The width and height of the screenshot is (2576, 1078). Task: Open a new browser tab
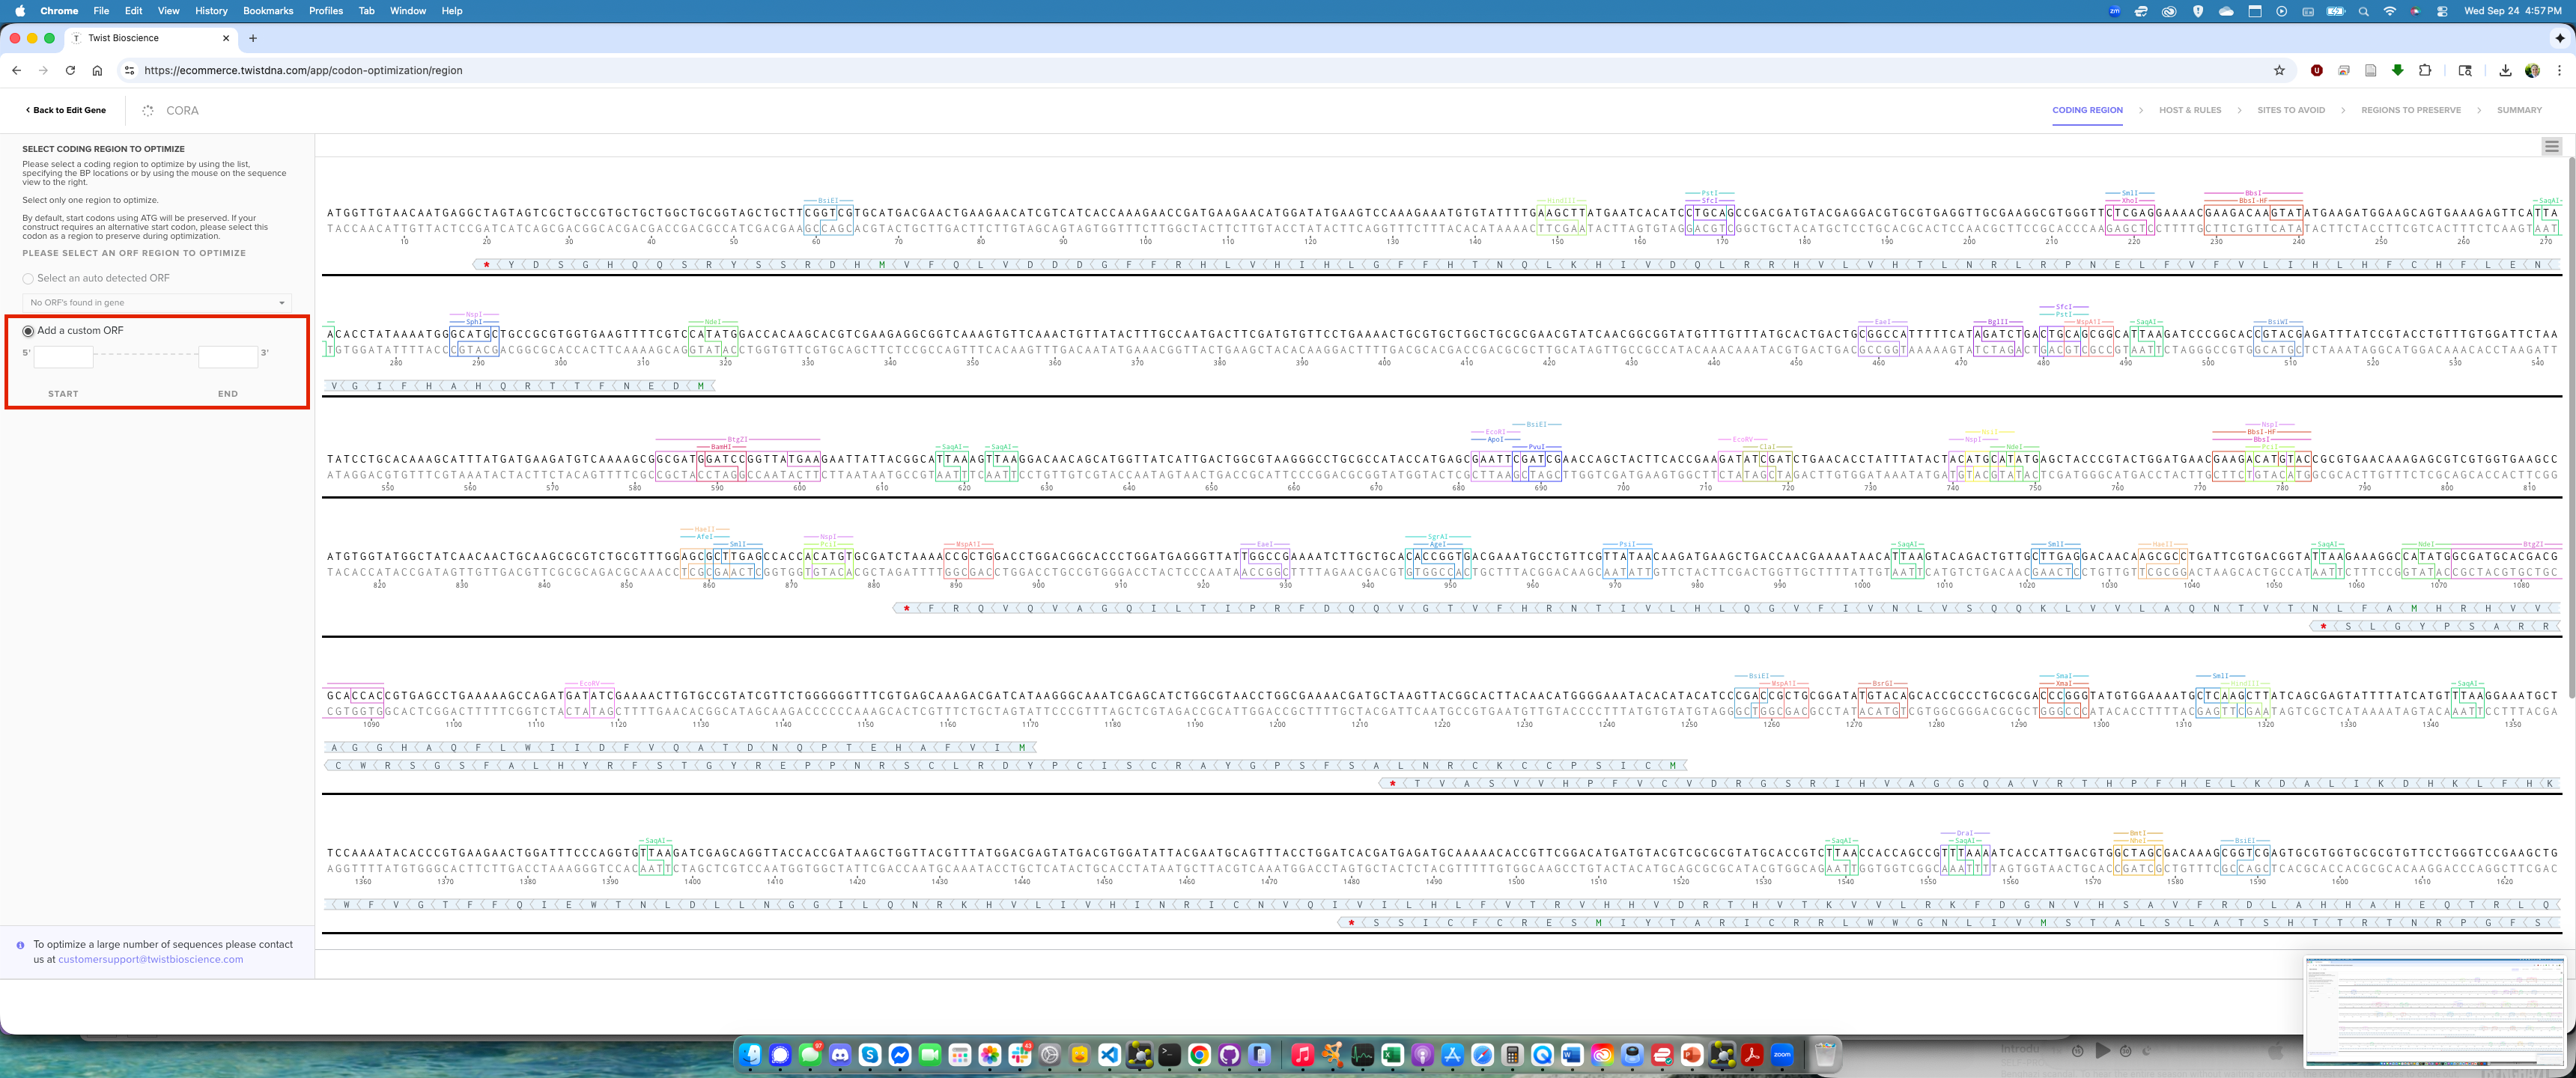(253, 38)
